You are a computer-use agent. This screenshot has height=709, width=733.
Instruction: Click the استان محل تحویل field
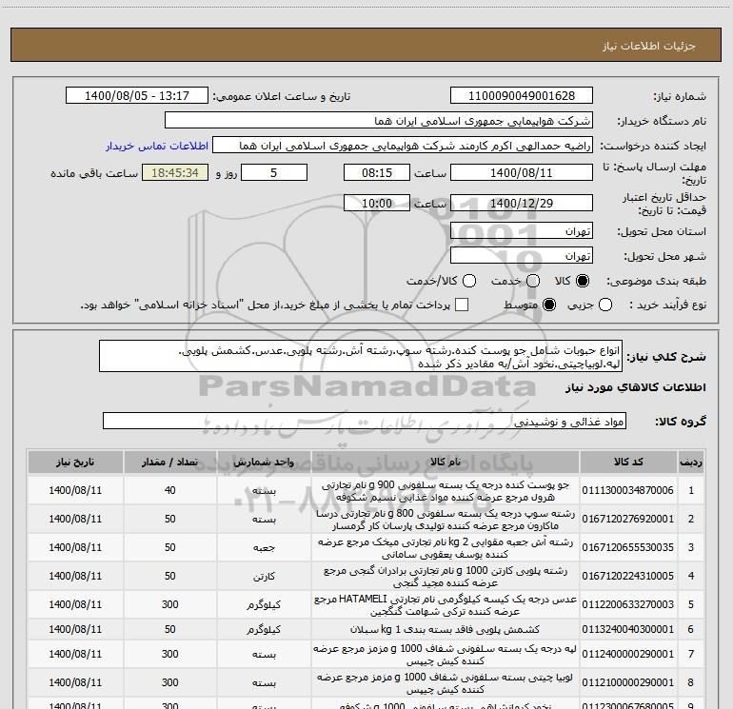[521, 231]
